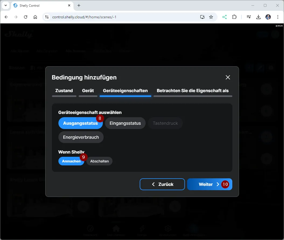Switch to the Zustand step tab

64,91
